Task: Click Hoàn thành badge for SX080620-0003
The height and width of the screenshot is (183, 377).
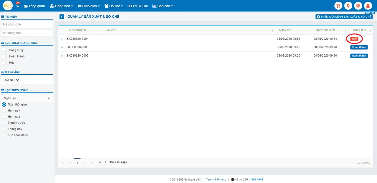Action: tap(359, 47)
